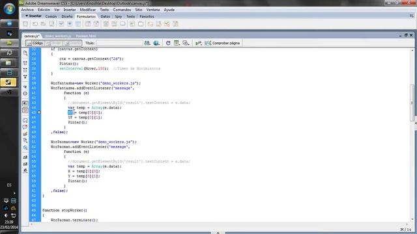
Task: Insert Spry Validation Text Field
Action: (151, 24)
